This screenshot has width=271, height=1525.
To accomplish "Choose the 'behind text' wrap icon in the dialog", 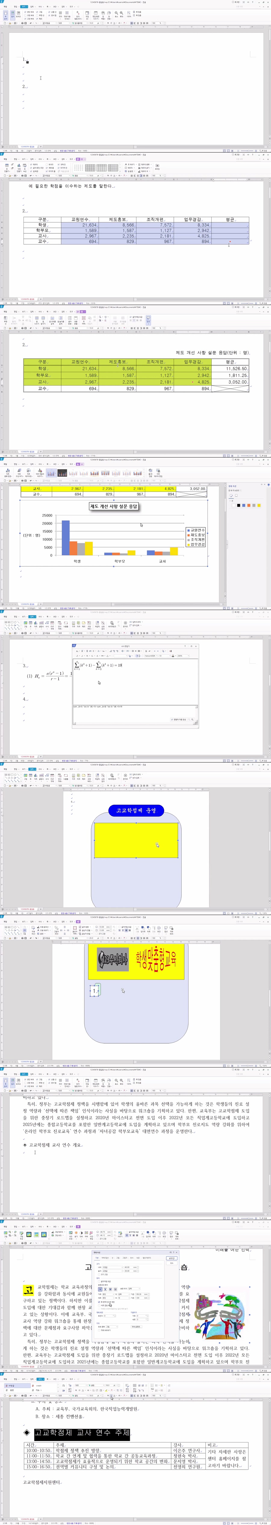I will 110,1289.
